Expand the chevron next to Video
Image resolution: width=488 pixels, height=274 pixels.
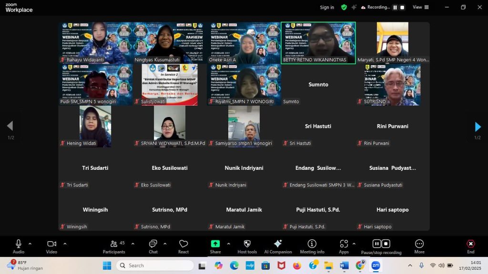click(x=65, y=244)
